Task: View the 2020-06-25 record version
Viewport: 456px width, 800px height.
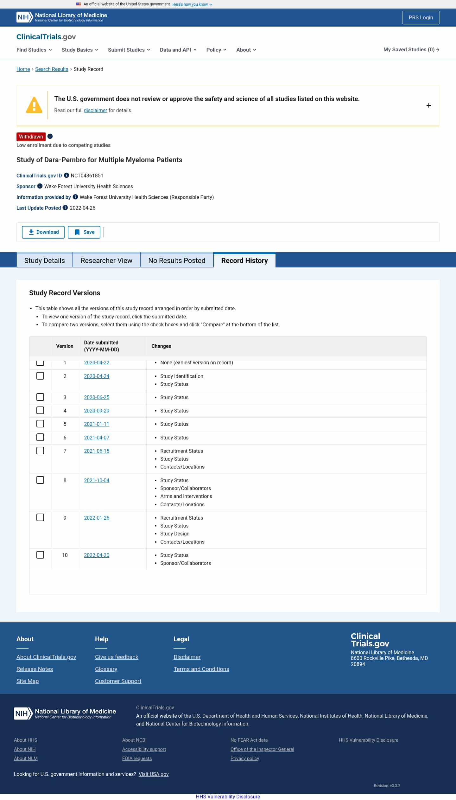Action: point(97,397)
